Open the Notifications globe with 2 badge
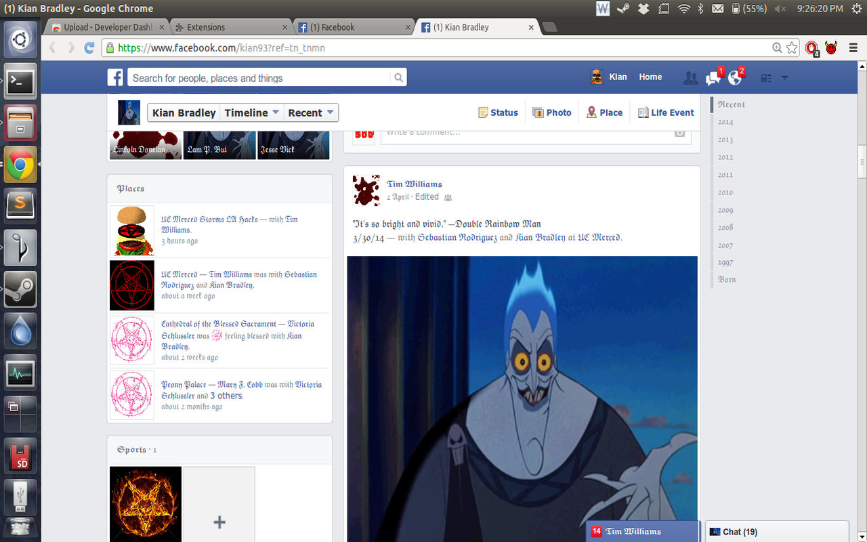867x542 pixels. [735, 78]
